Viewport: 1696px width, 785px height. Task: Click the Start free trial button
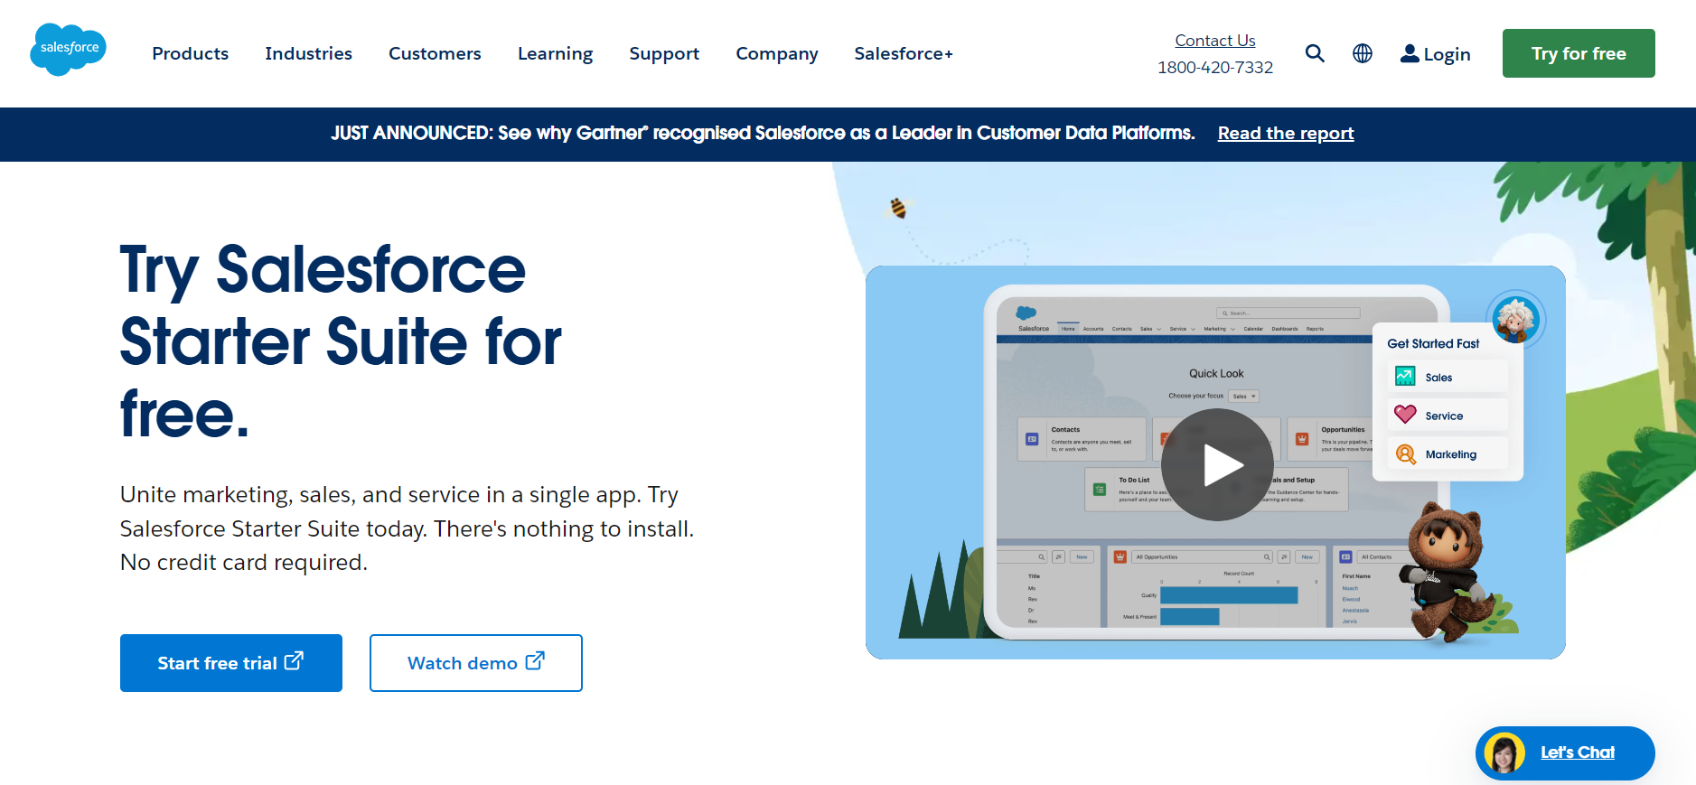[x=231, y=663]
